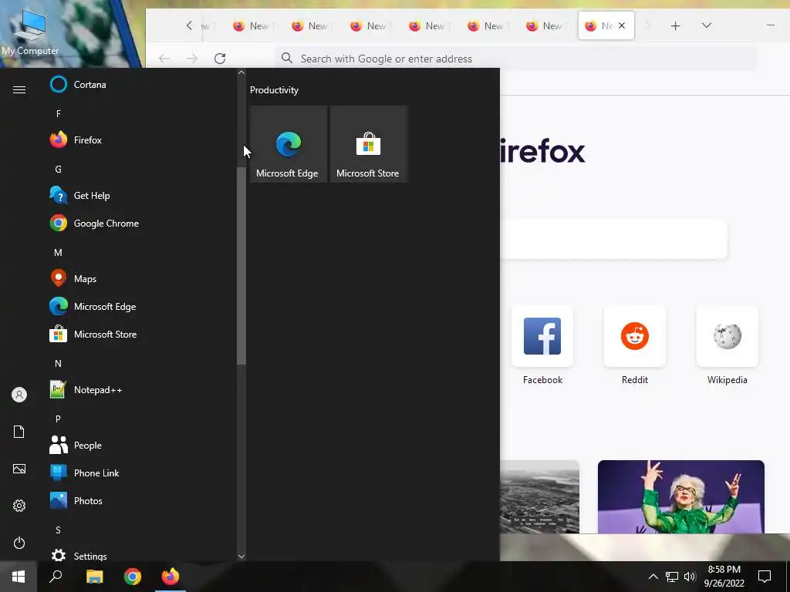Open Google Chrome from the taskbar
Screen dimensions: 790x592
(x=133, y=577)
